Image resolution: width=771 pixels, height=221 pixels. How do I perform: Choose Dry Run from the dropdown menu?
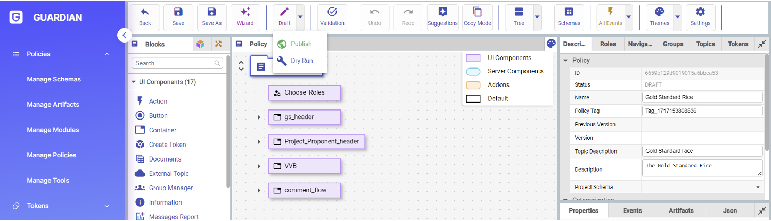(x=301, y=61)
